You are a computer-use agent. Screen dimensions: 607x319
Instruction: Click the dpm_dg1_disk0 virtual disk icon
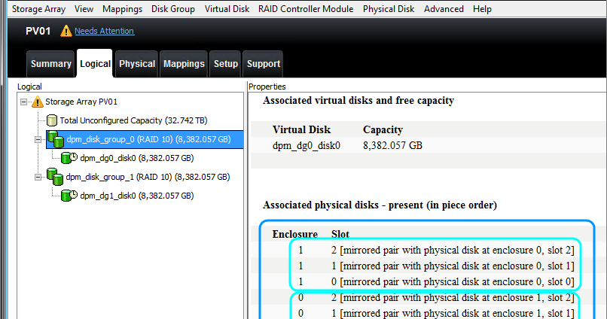[69, 196]
